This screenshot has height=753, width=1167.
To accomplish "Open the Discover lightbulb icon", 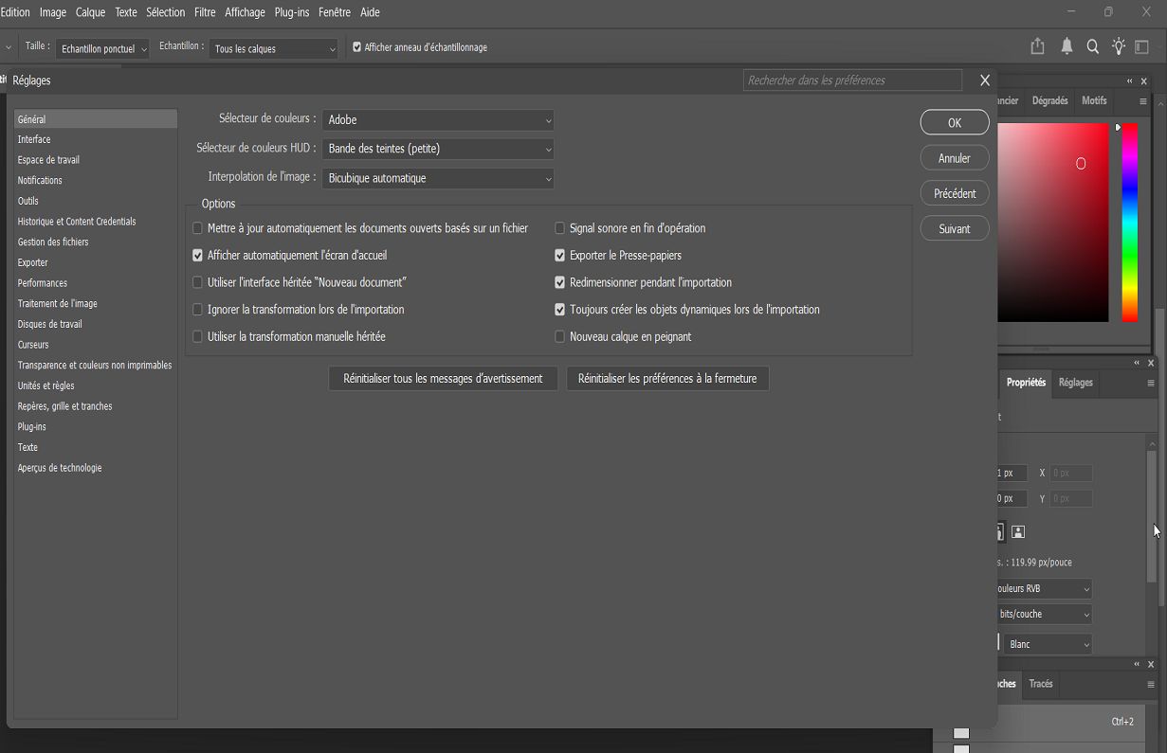I will pos(1119,46).
